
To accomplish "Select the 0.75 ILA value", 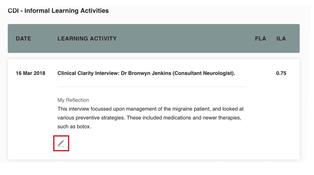I will (x=281, y=73).
